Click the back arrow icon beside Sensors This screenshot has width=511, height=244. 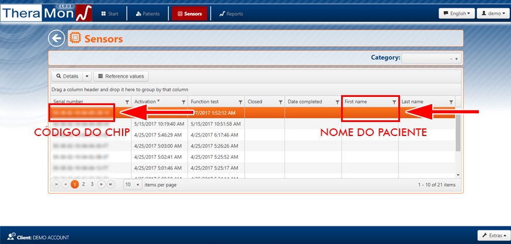coord(56,39)
